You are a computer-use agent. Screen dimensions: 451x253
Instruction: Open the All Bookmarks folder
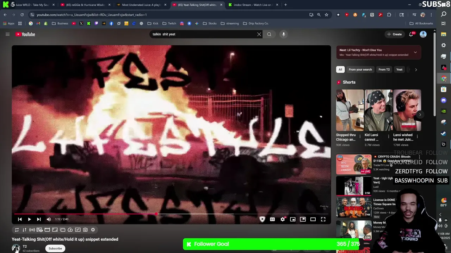[x=421, y=24]
